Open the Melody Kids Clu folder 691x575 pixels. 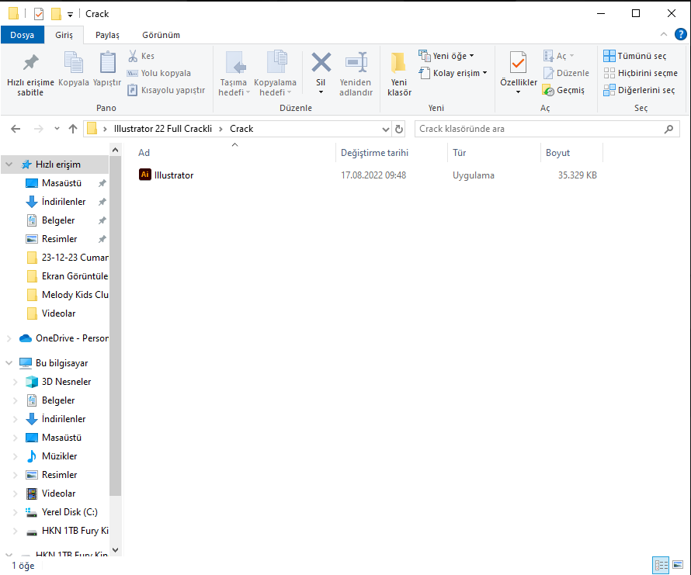click(x=68, y=295)
